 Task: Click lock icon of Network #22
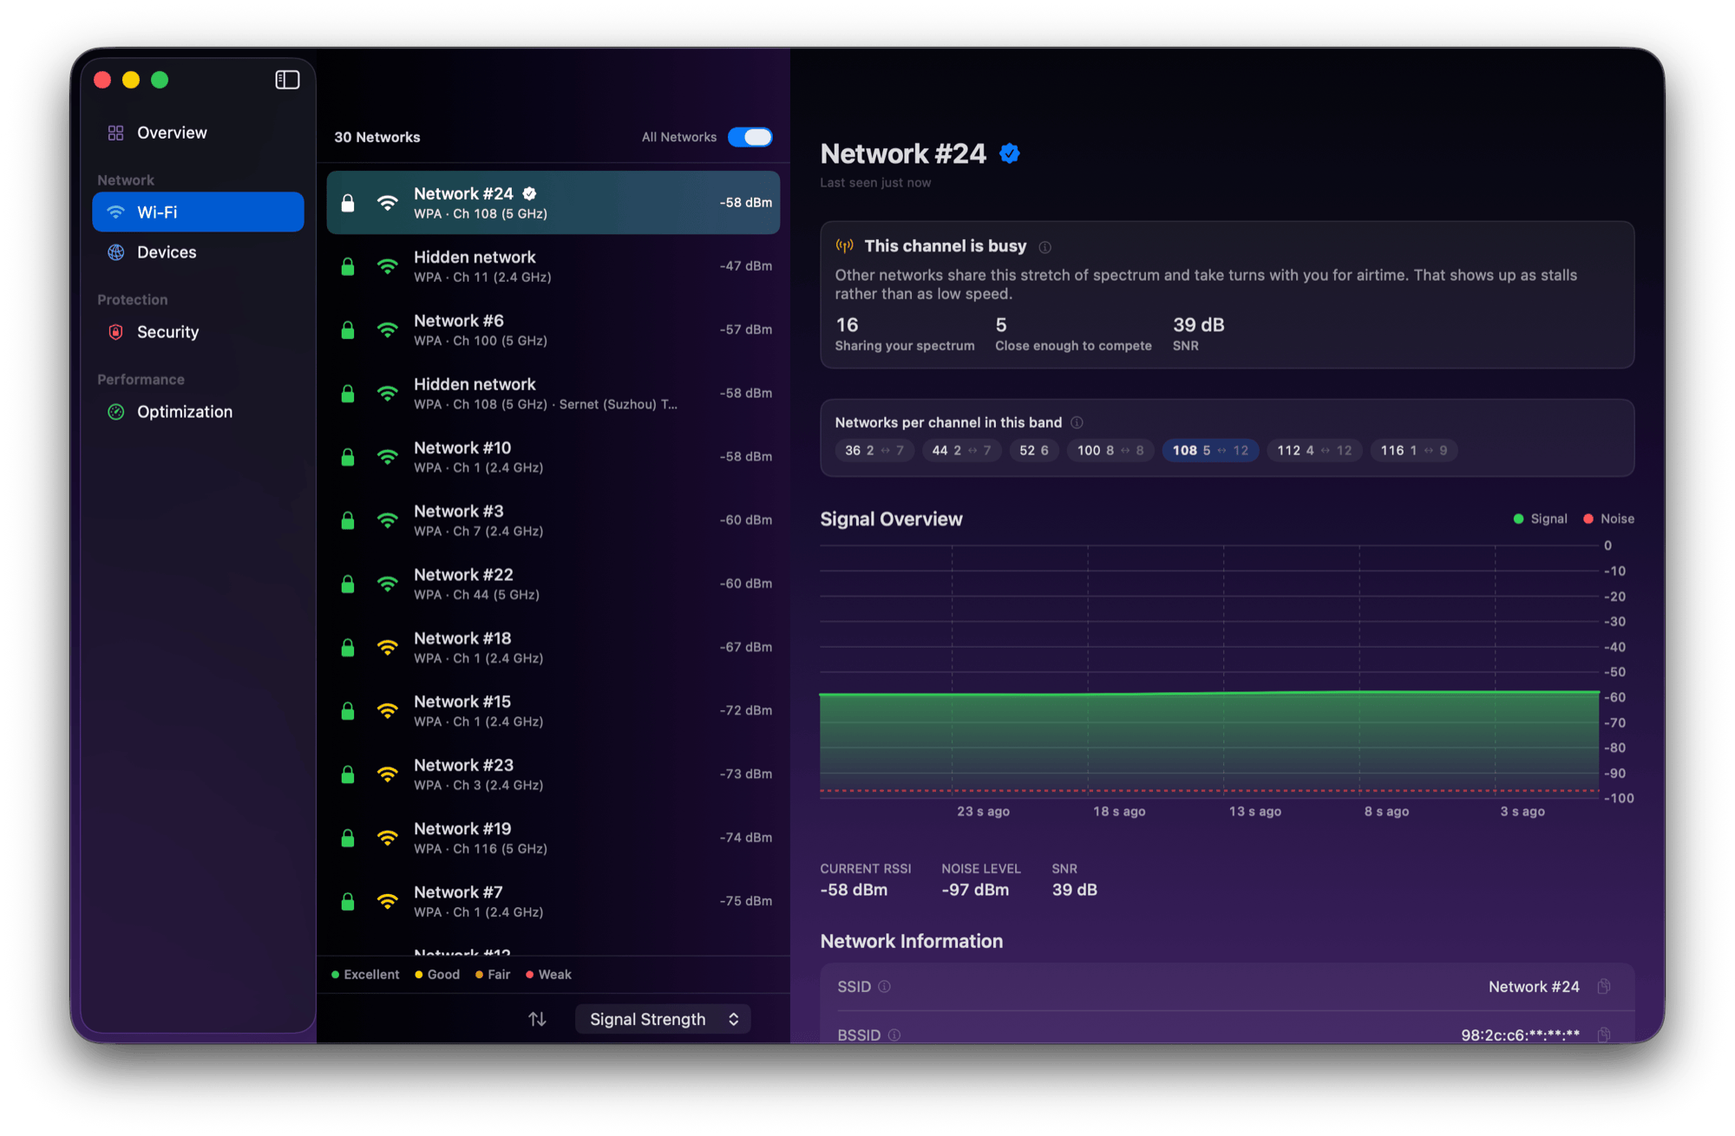click(348, 584)
